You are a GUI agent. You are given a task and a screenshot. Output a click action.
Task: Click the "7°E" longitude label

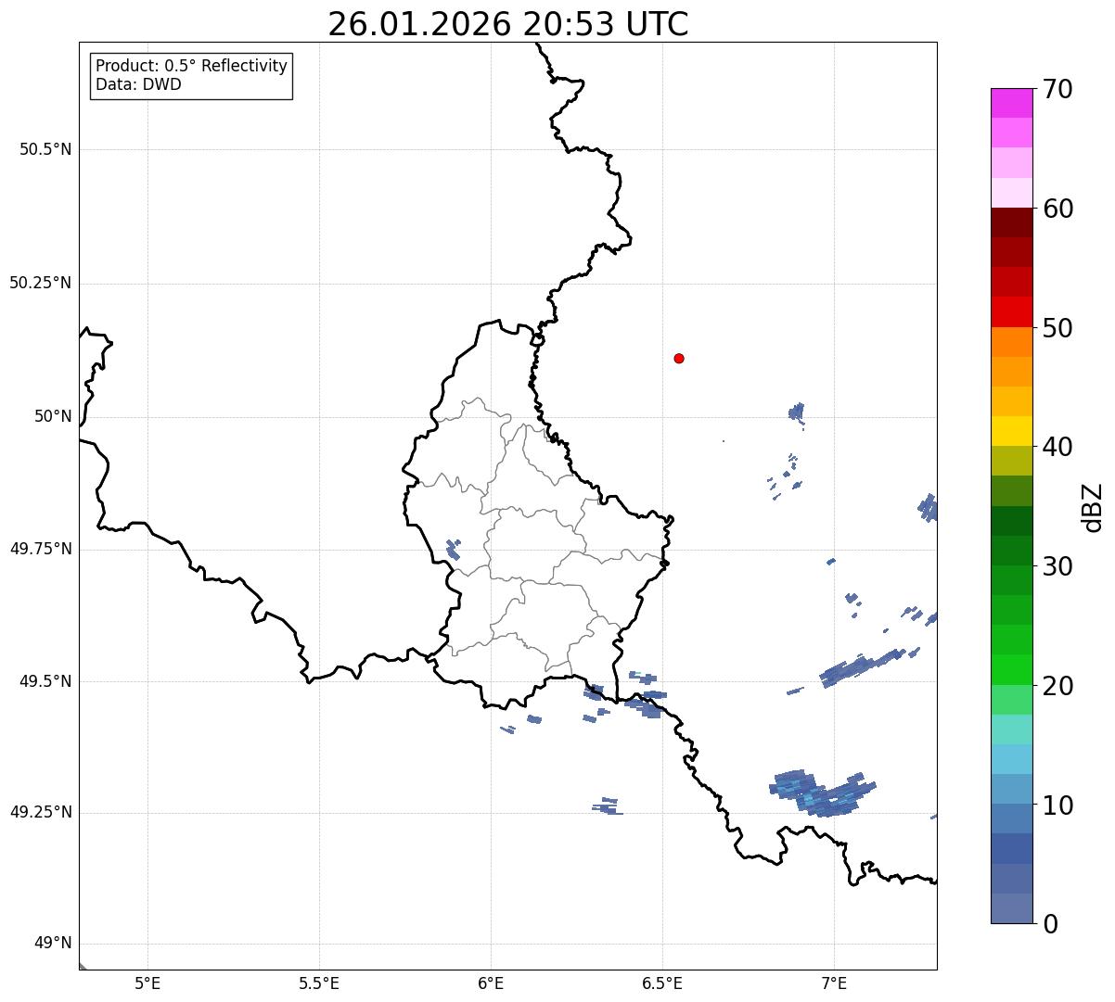[x=834, y=983]
